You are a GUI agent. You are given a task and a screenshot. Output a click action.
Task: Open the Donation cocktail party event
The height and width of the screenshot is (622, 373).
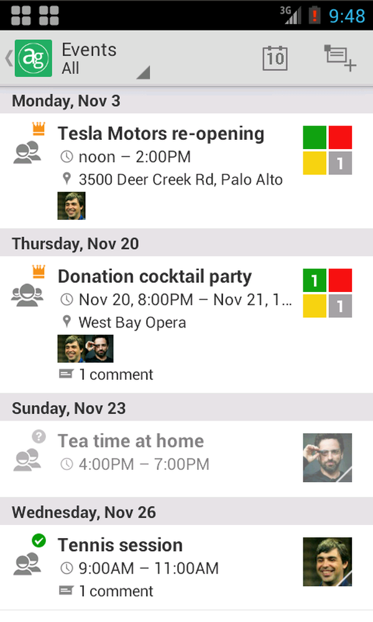tap(155, 277)
